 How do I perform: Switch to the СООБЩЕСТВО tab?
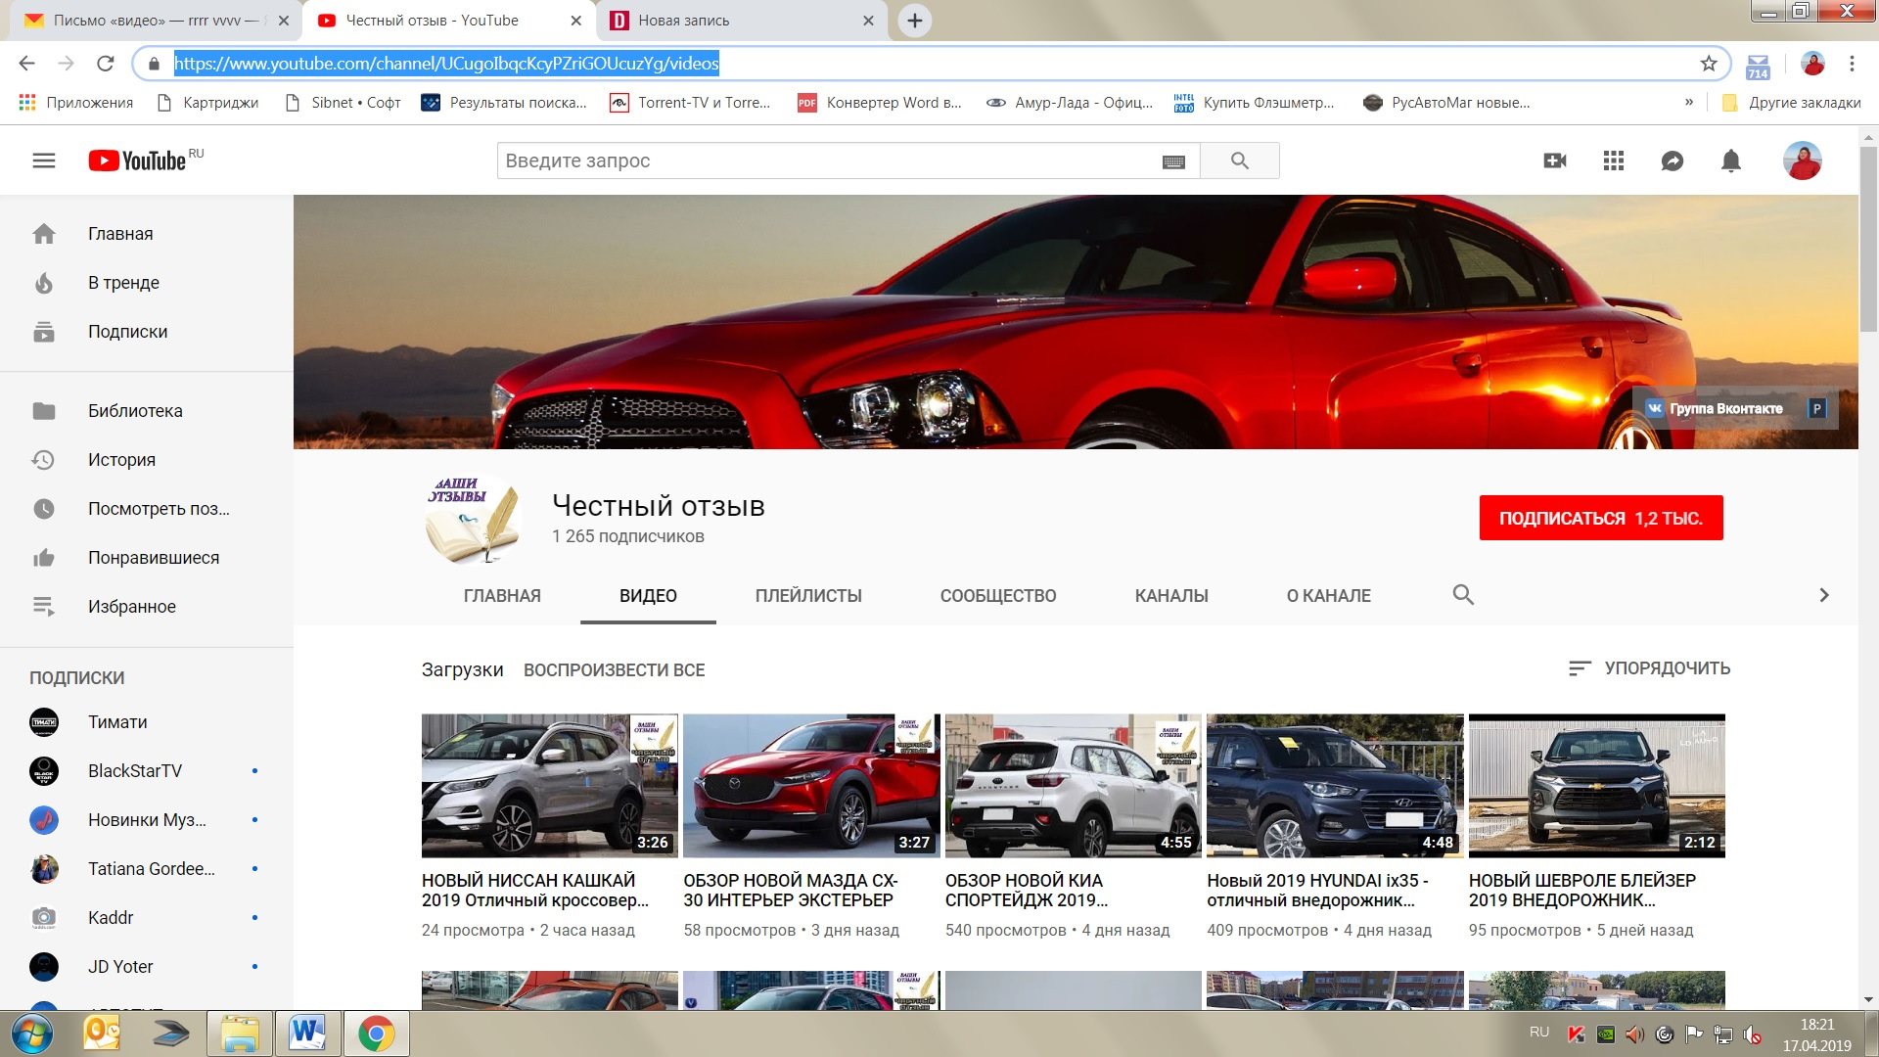[998, 596]
